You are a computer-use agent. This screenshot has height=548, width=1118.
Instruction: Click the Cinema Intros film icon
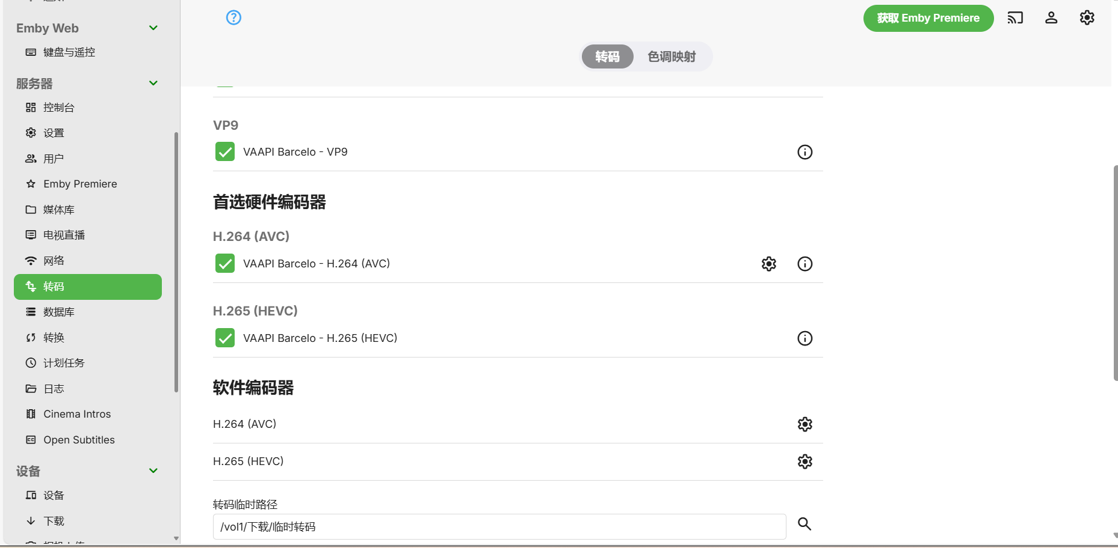click(x=31, y=414)
